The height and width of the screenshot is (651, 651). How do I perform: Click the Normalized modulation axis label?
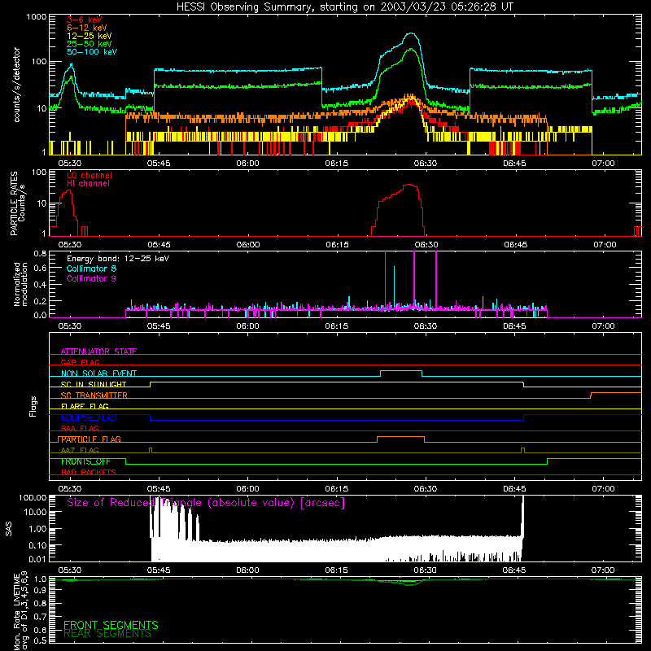(20, 284)
